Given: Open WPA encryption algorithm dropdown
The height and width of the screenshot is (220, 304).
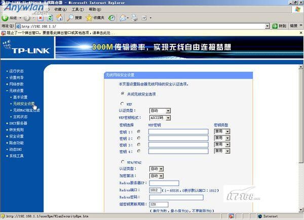Looking at the screenshot, I should coord(157,175).
